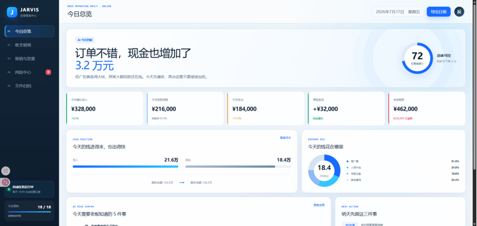
Task: Open the 收支明细 sidebar item
Action: tap(29, 45)
